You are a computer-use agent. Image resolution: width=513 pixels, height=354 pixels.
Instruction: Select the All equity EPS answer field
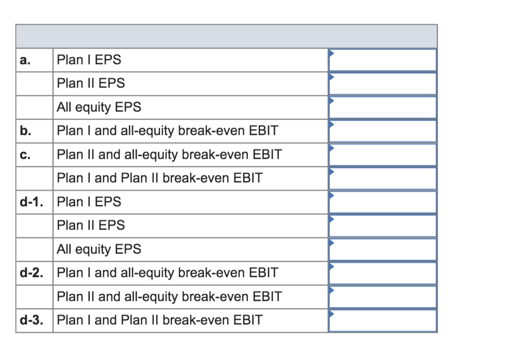point(382,107)
